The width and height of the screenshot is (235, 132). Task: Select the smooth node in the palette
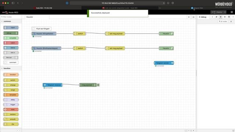click(11, 119)
